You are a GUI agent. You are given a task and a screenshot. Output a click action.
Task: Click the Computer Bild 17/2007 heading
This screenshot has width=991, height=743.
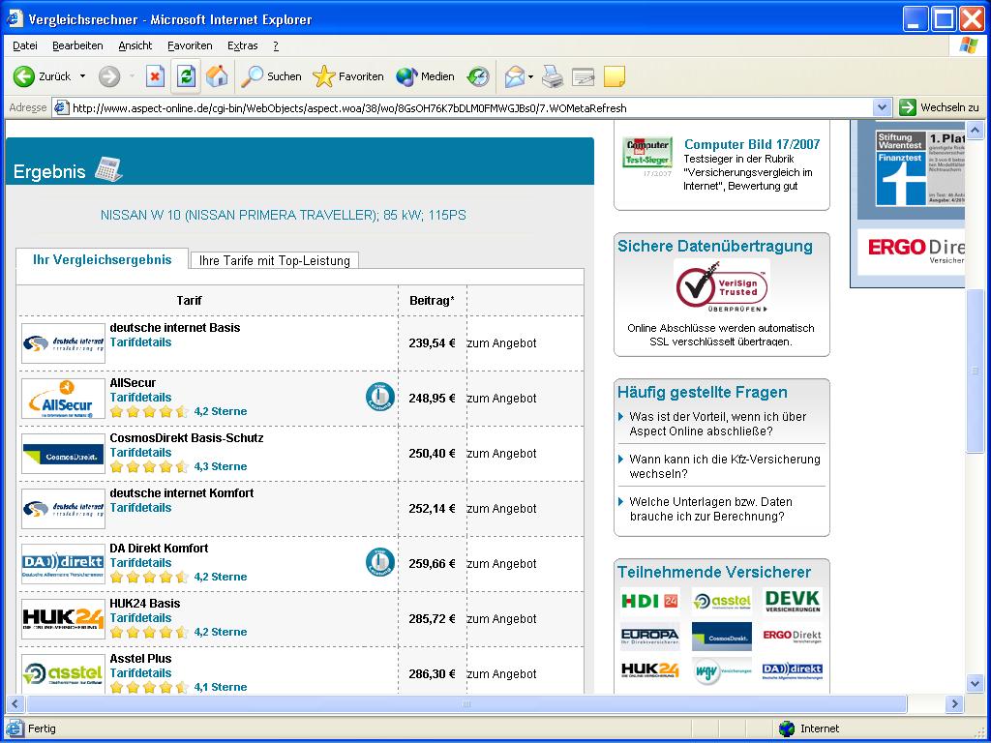[x=752, y=145]
